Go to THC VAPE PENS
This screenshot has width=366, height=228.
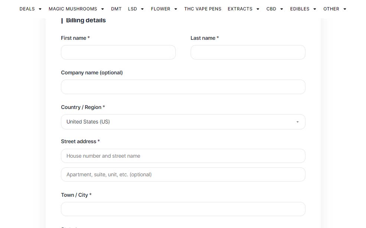203,9
